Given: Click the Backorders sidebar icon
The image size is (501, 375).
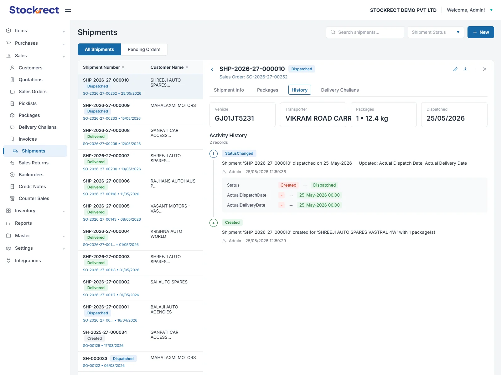Looking at the screenshot, I should 12,175.
